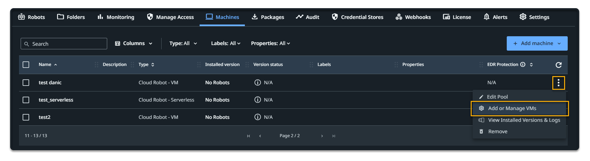Image resolution: width=590 pixels, height=161 pixels.
Task: Click the version status info icon for test_serverless
Action: point(258,100)
